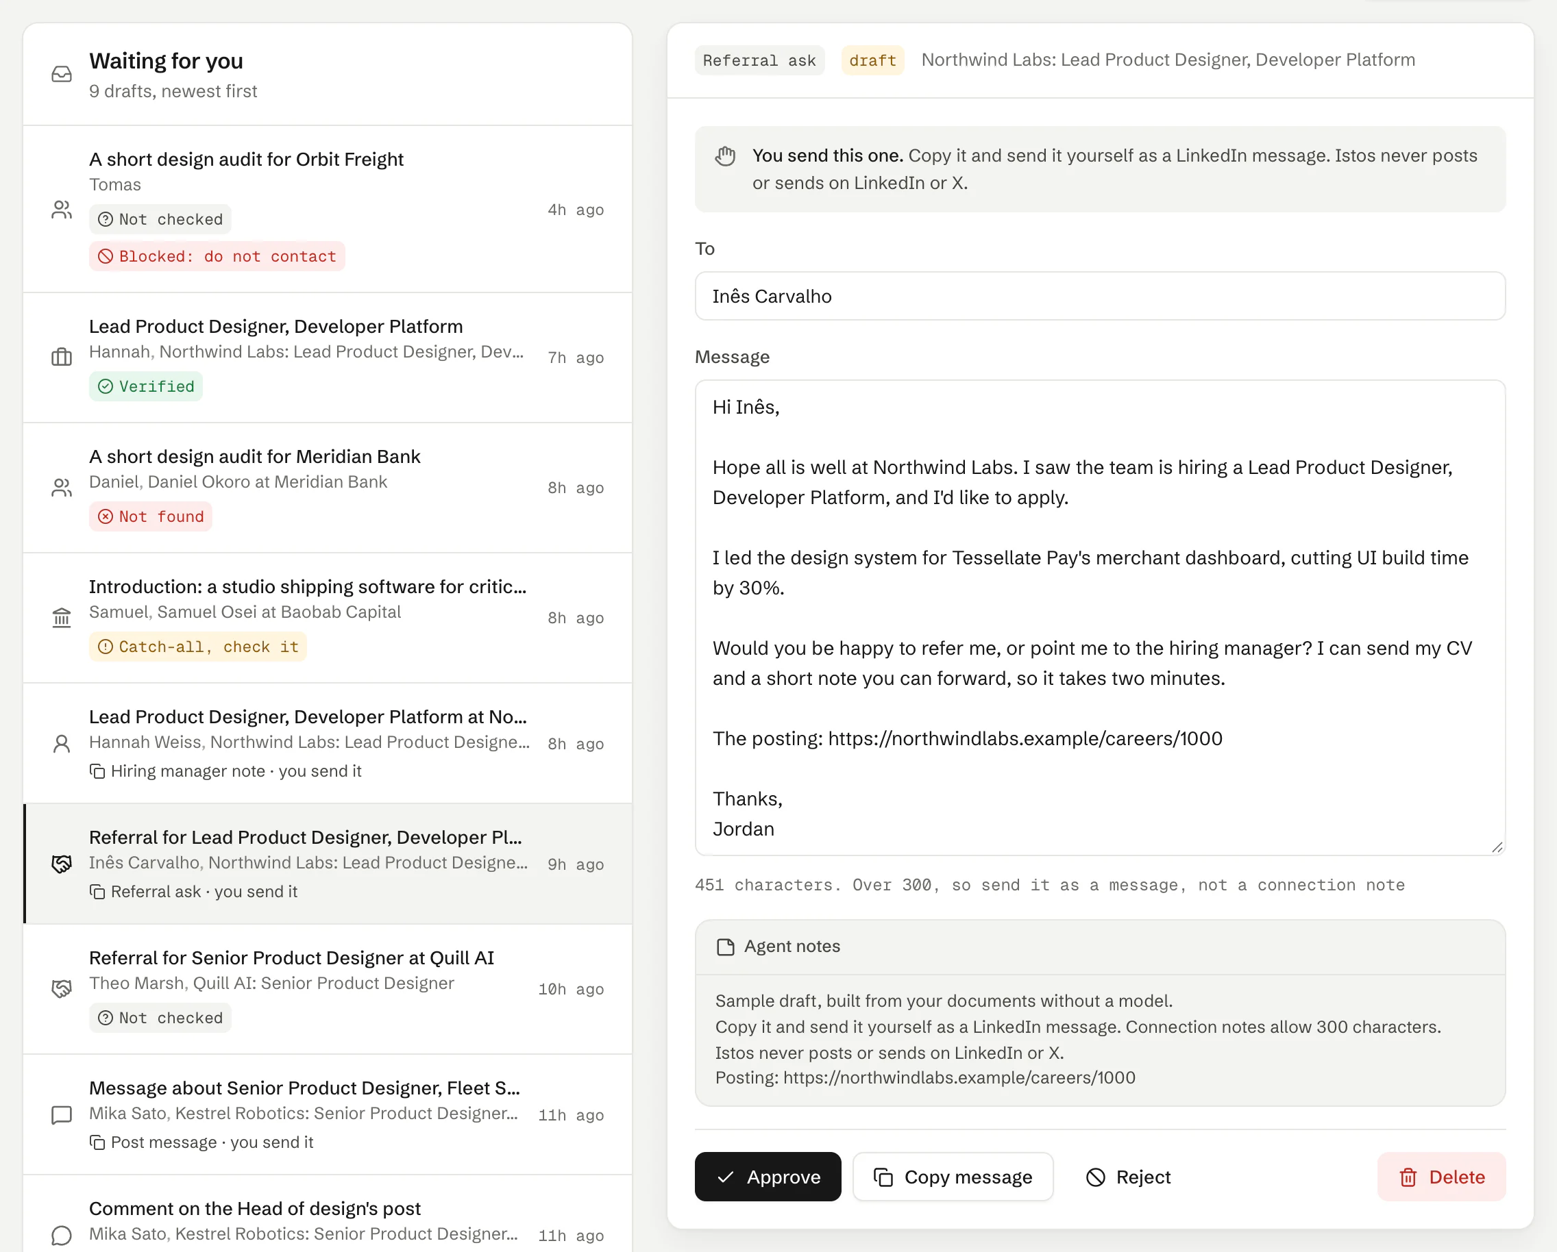Open Lead Product Designer draft from Hannah, 7h ago
This screenshot has width=1557, height=1252.
click(x=327, y=358)
